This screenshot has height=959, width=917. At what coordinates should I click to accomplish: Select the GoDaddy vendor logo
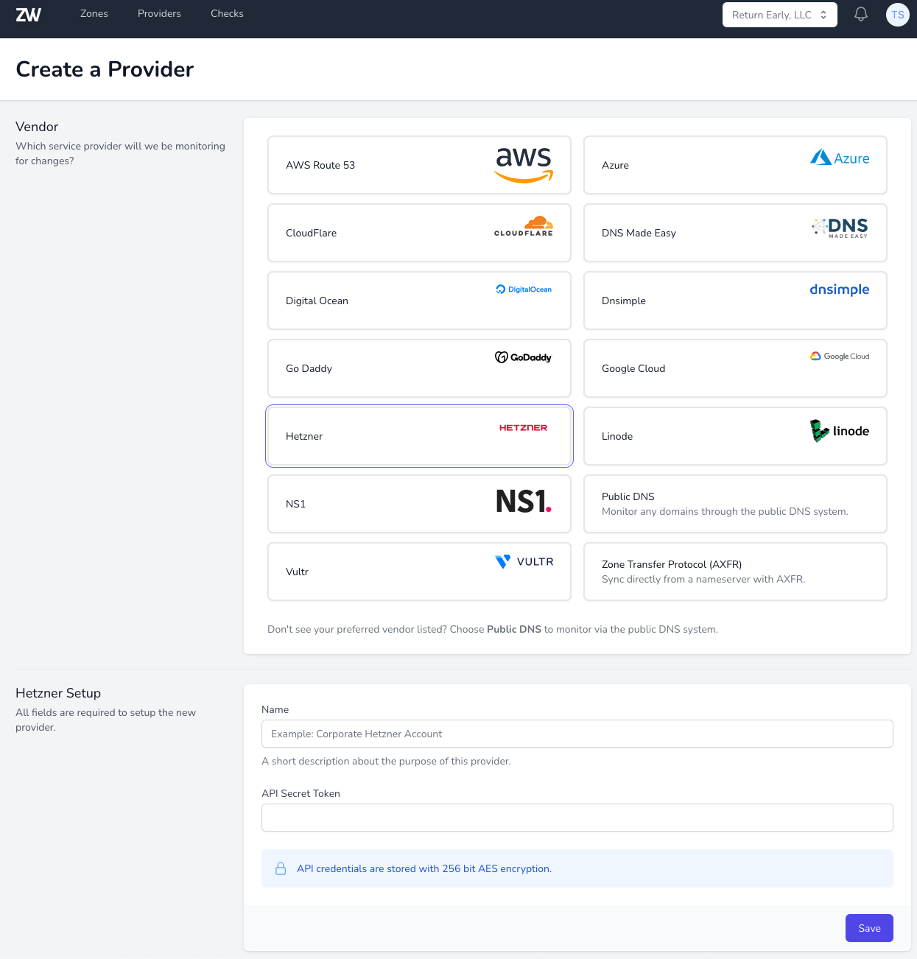click(523, 357)
